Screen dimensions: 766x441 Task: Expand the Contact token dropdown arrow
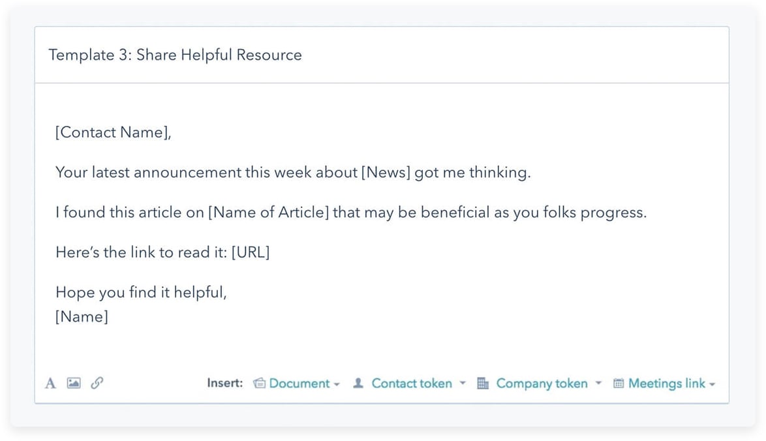[x=462, y=384]
